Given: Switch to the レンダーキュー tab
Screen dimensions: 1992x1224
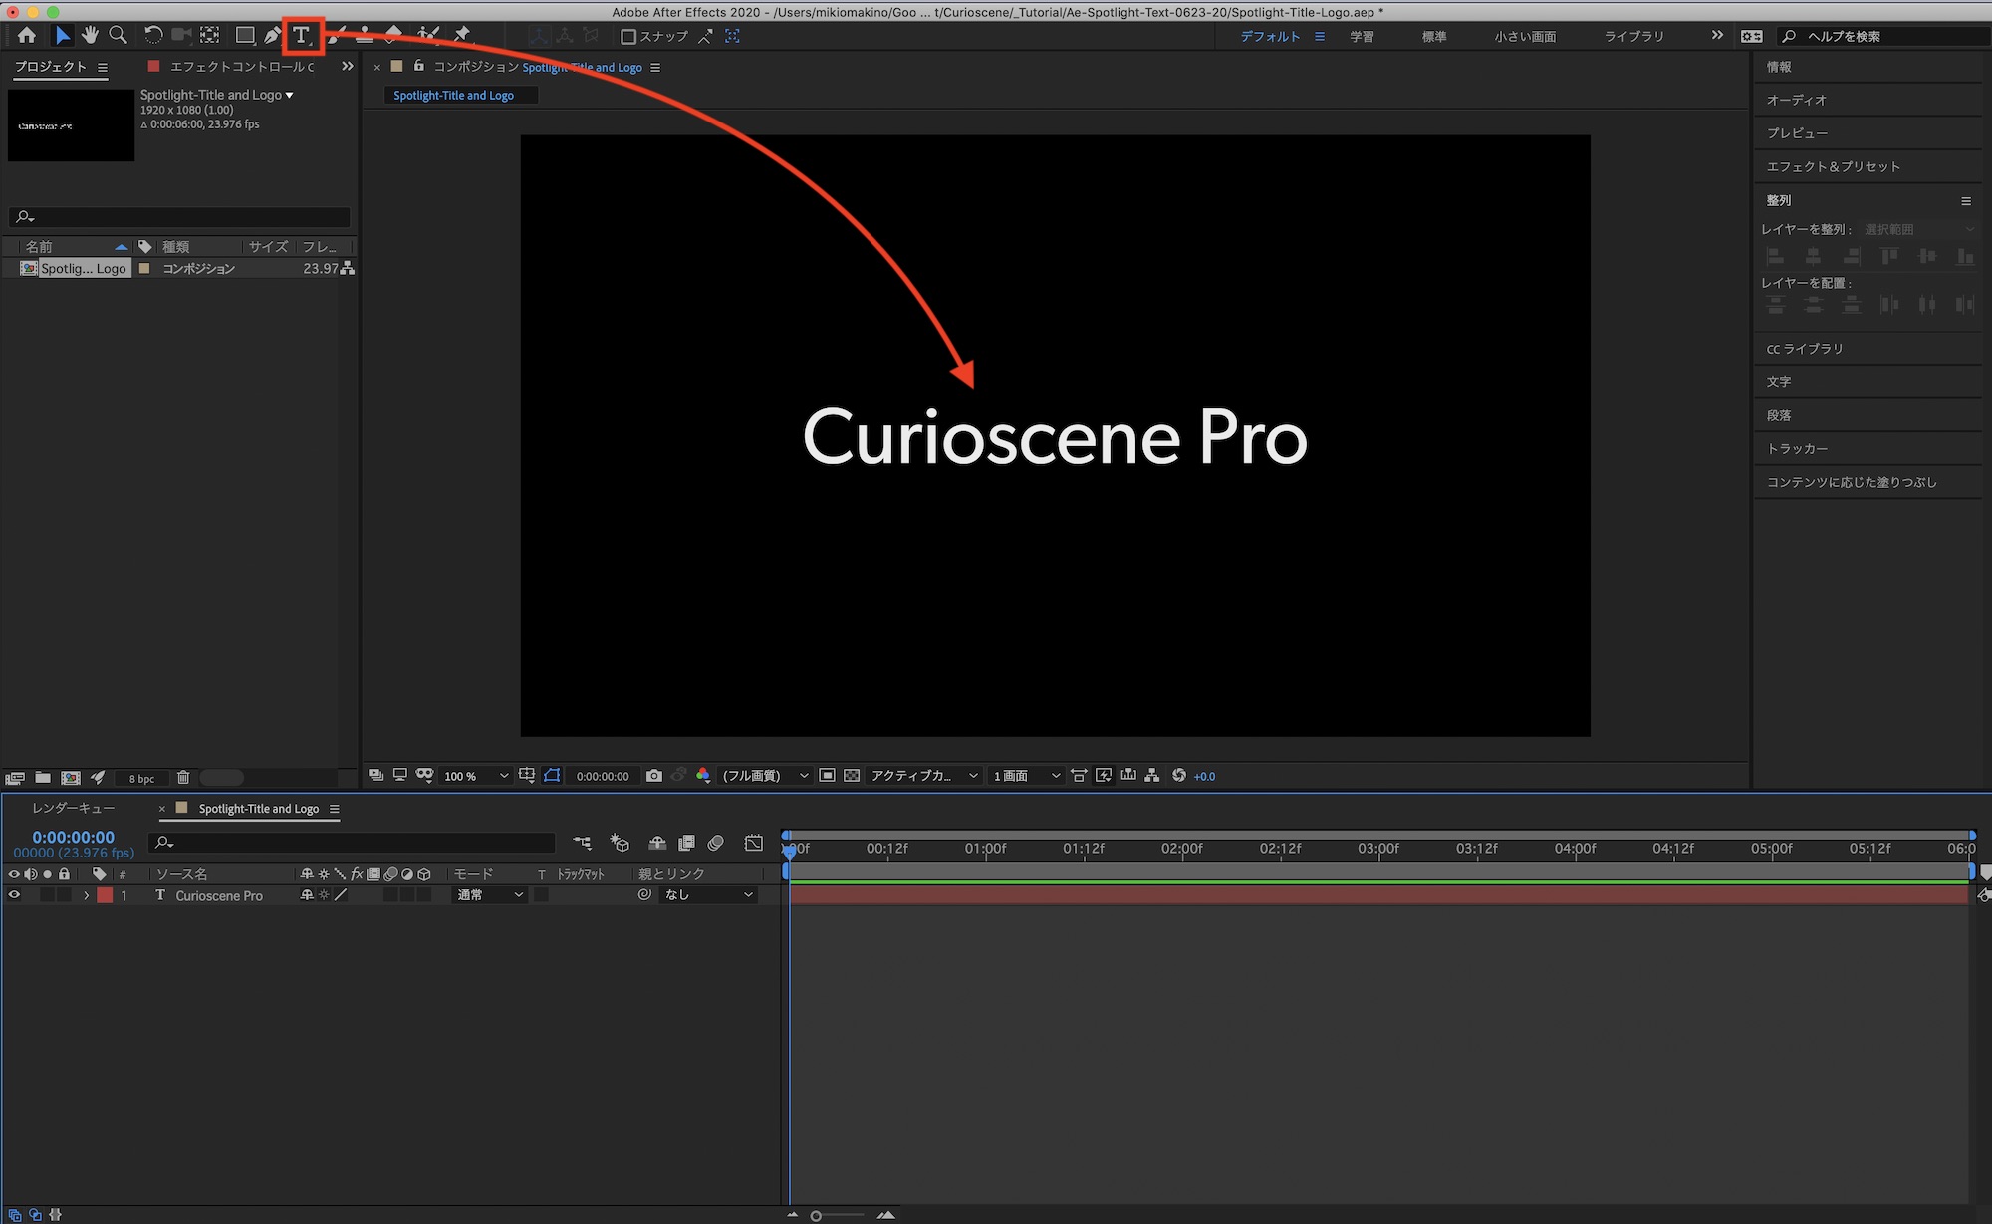Looking at the screenshot, I should tap(74, 808).
